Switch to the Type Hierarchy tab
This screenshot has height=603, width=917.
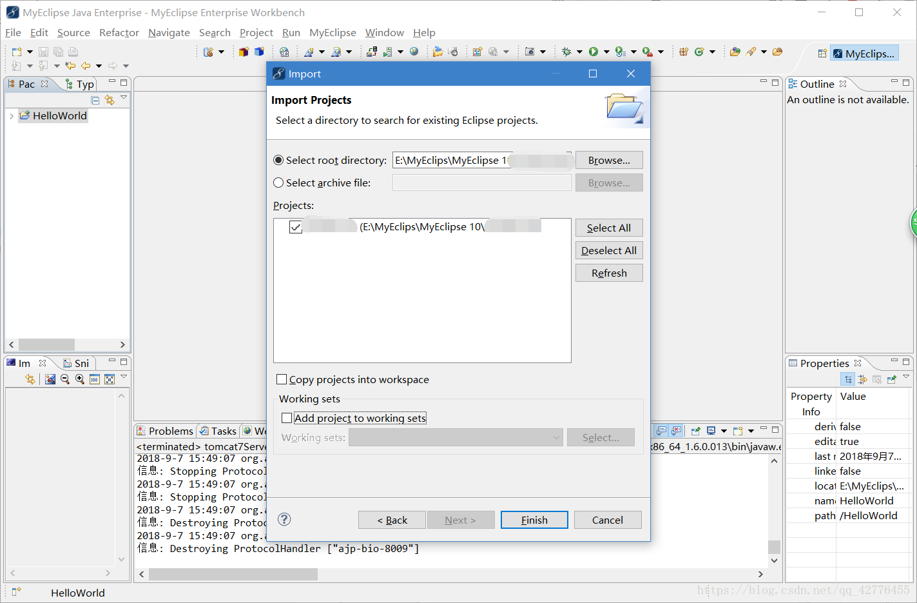[x=81, y=84]
